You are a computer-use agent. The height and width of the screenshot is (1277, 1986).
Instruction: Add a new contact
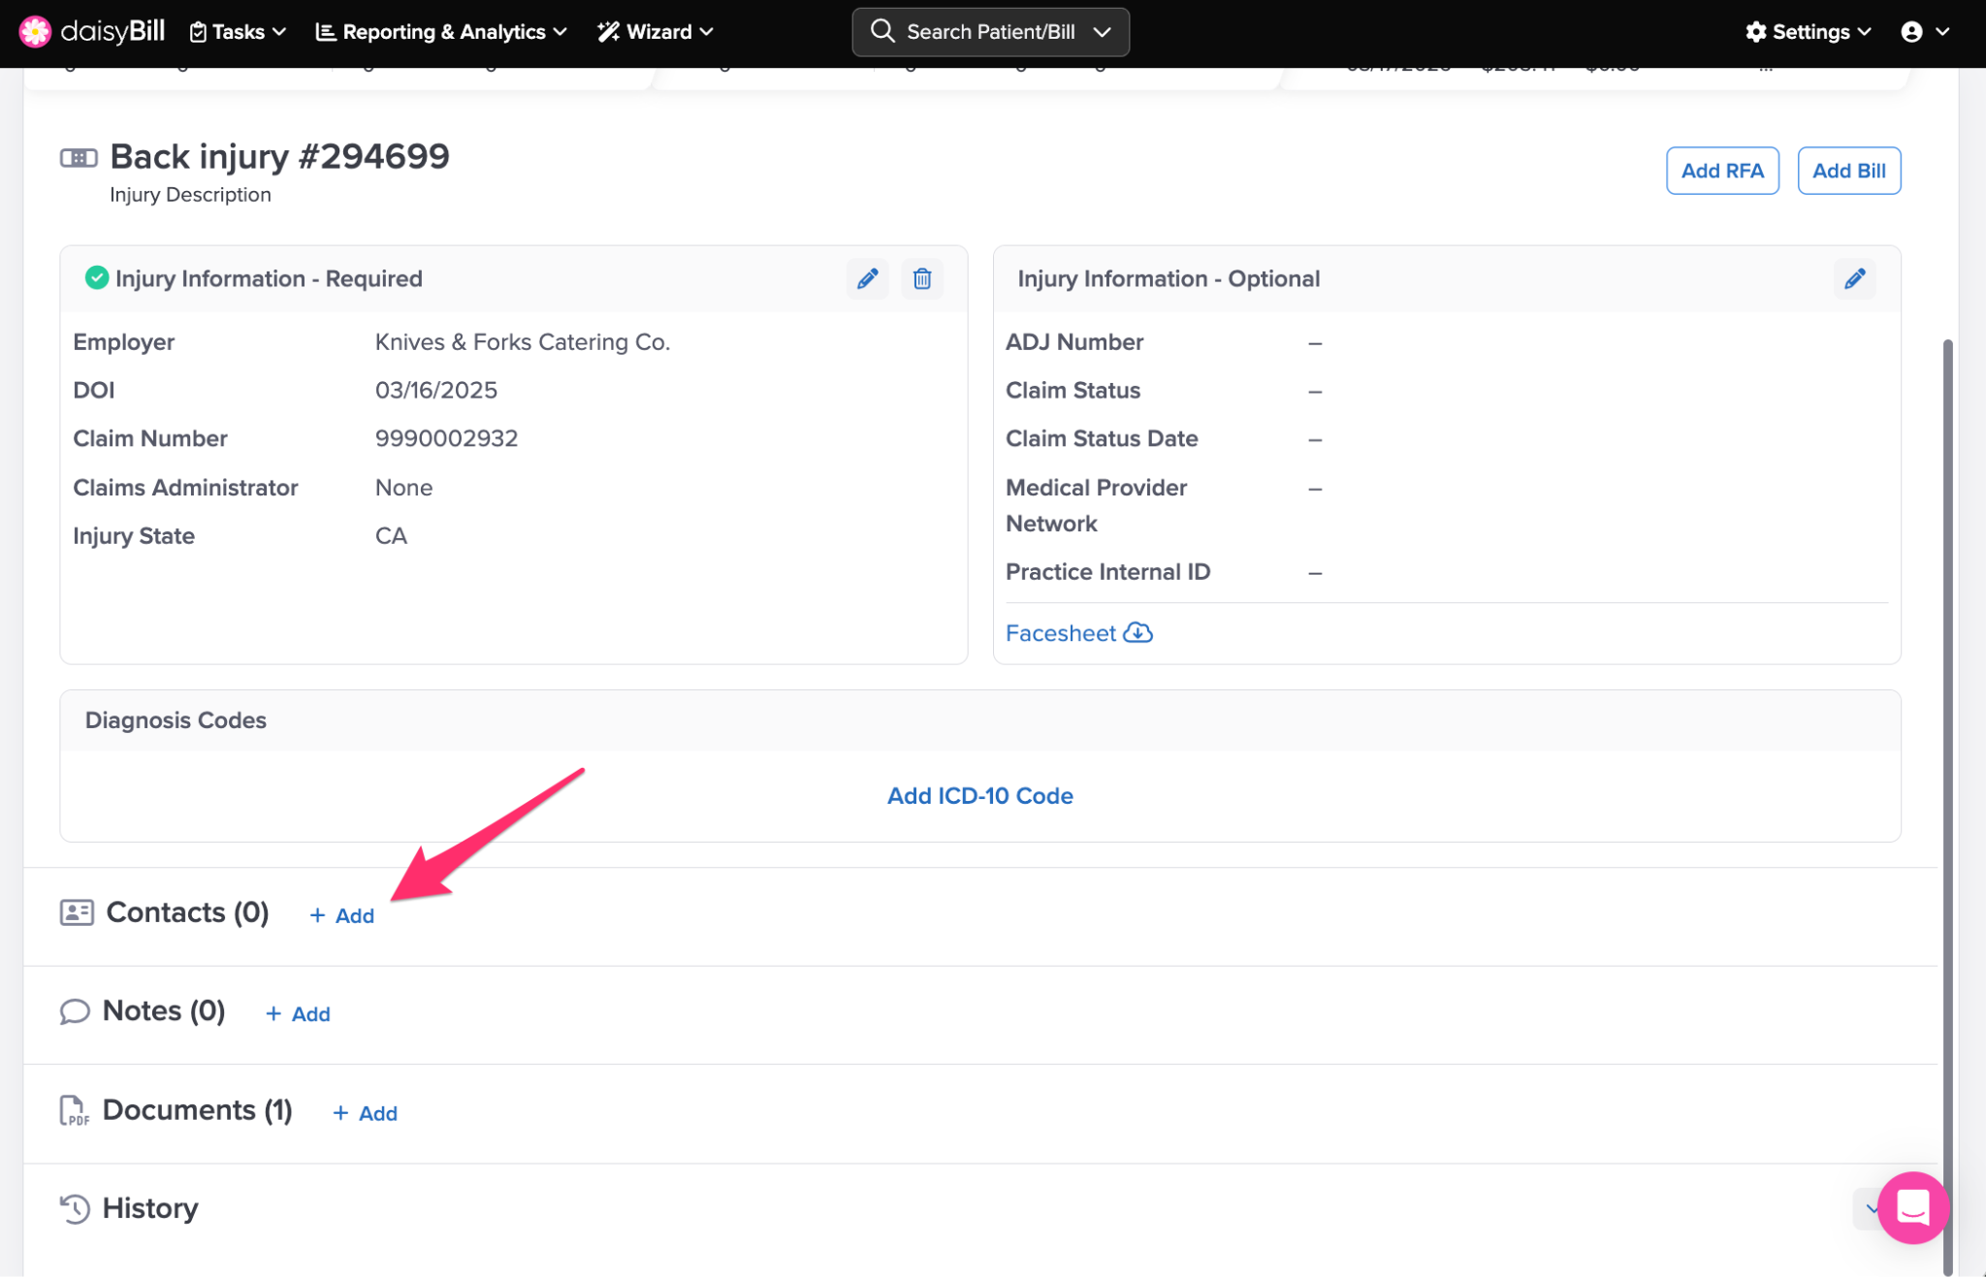pos(342,915)
